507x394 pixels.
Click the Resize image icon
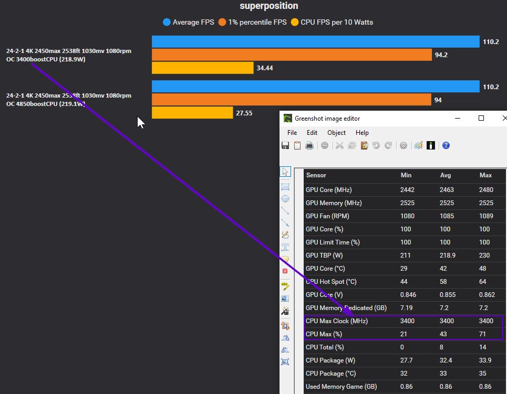pos(285,361)
